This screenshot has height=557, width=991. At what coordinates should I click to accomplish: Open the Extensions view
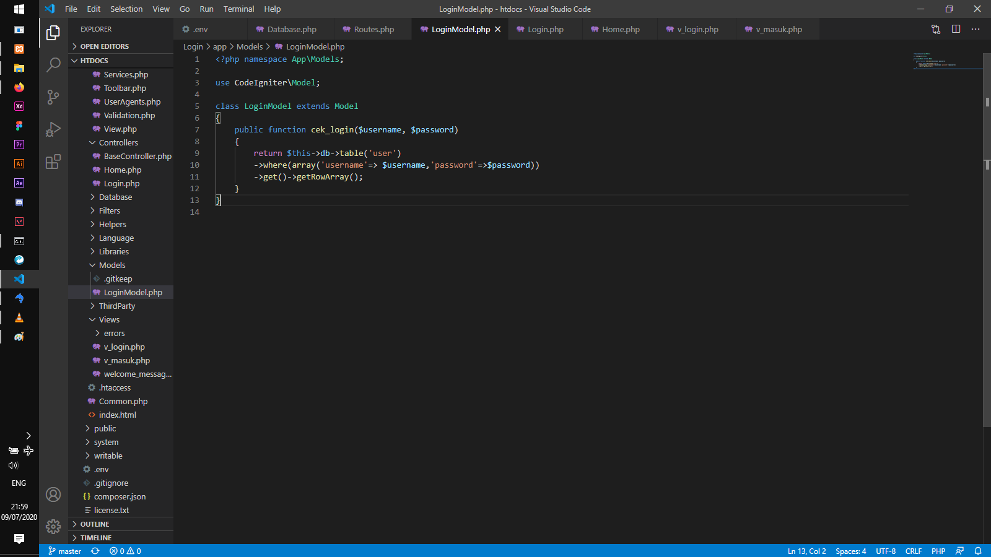[53, 161]
